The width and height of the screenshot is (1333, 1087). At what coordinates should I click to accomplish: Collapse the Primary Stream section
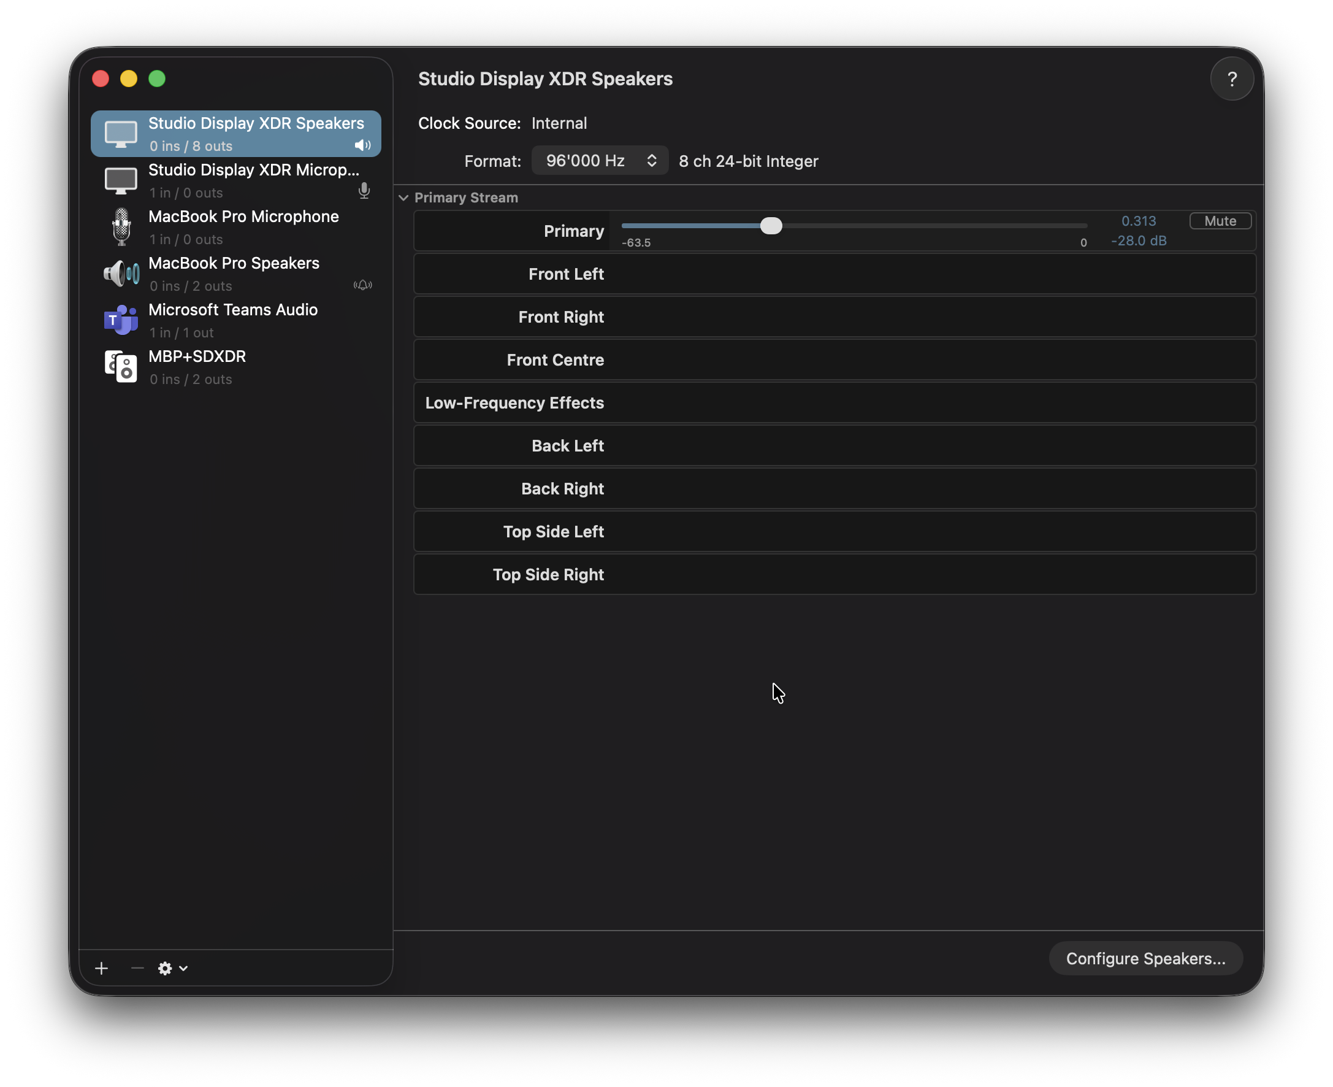click(403, 198)
